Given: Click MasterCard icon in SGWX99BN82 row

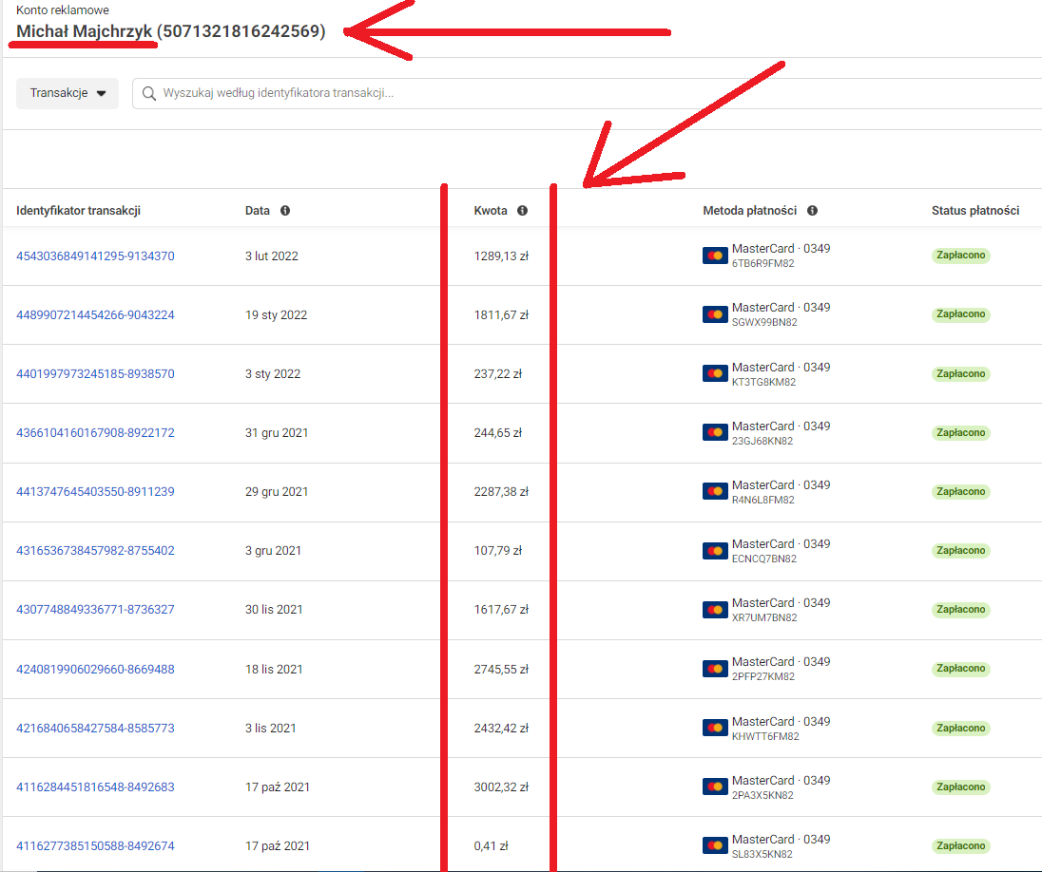Looking at the screenshot, I should click(715, 314).
